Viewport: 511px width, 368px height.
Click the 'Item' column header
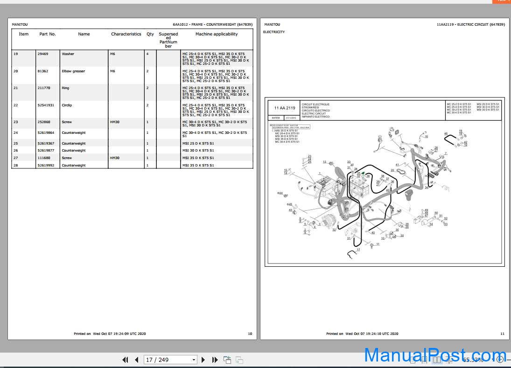tap(23, 34)
